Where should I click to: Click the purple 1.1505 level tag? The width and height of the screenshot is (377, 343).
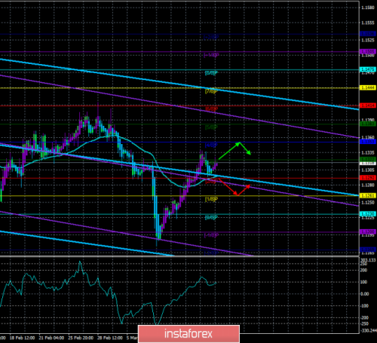tap(368, 51)
